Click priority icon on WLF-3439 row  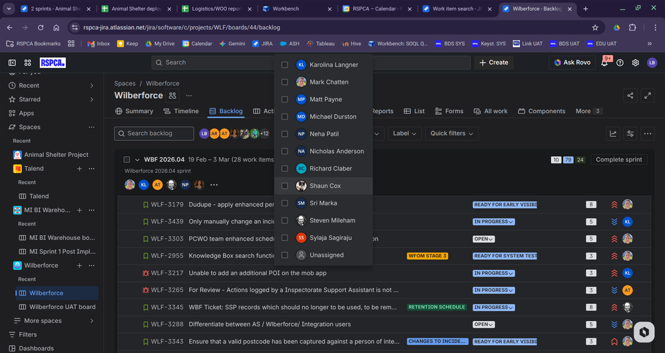tap(614, 221)
